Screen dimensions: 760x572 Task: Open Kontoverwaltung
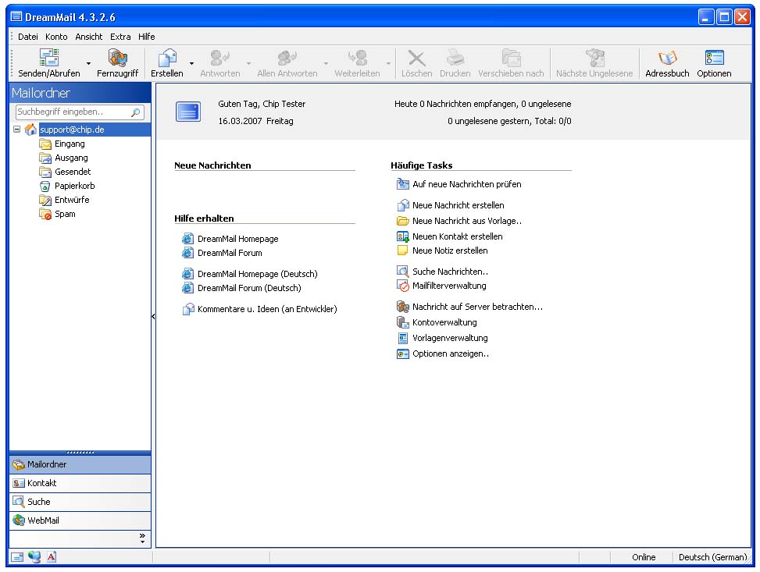(x=437, y=322)
